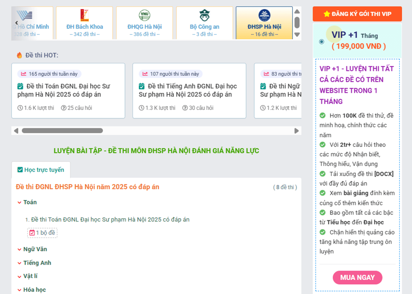This screenshot has width=412, height=294.
Task: Toggle the Học trực tuyến checkbox icon
Action: (20, 170)
